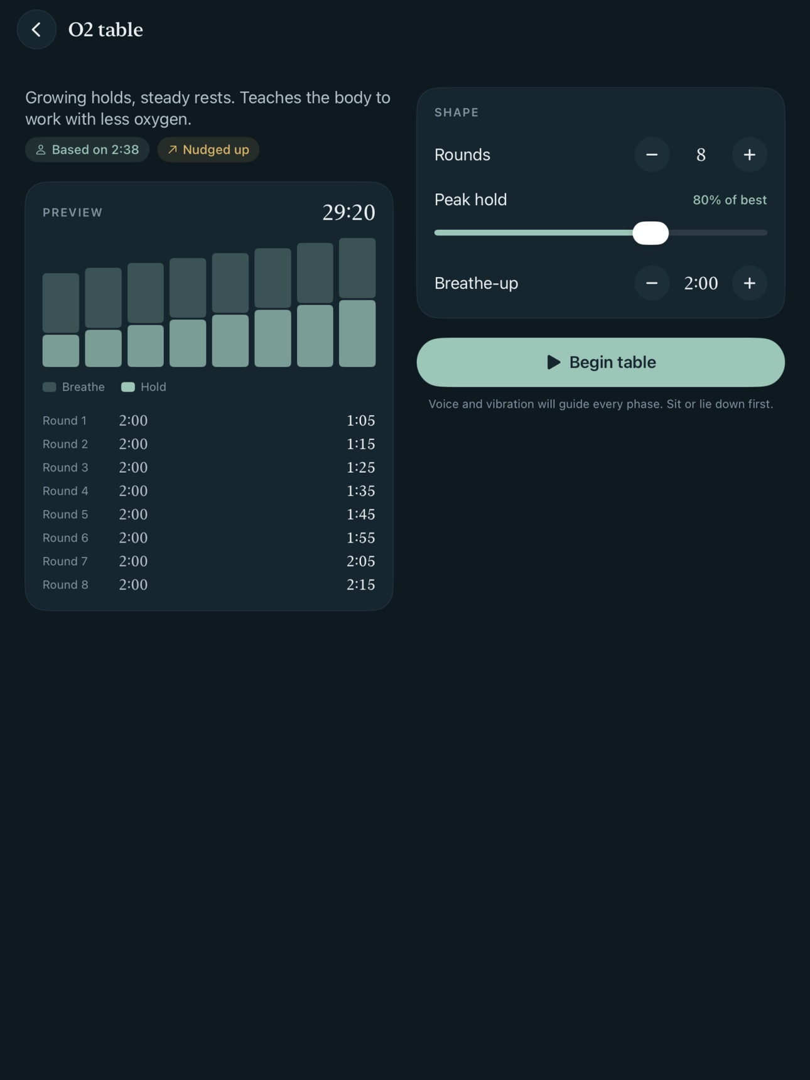Click the SHAPE heading
The image size is (810, 1080).
(x=456, y=112)
